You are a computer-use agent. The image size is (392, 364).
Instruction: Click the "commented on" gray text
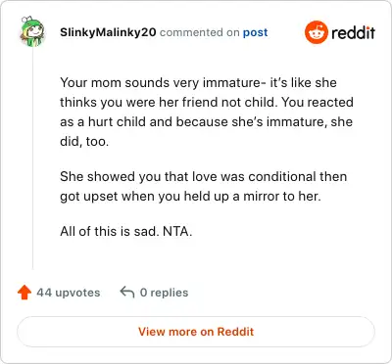click(200, 32)
